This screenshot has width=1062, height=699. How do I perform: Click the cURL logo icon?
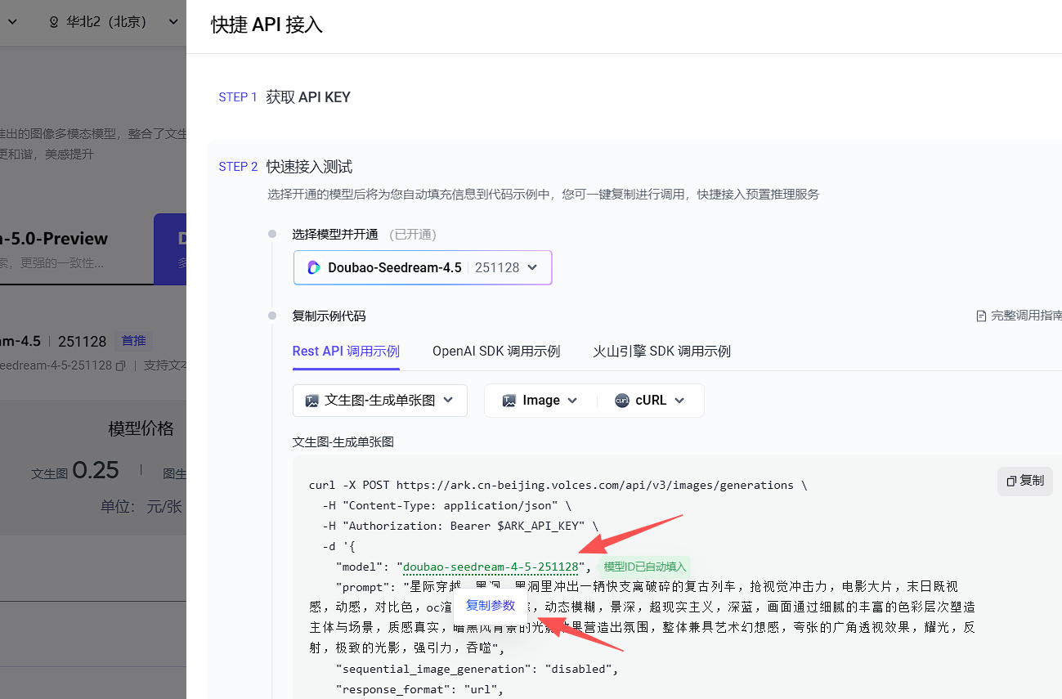pos(621,401)
